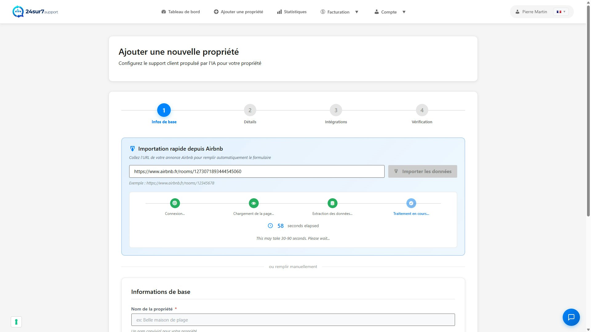Expand the Facturation dropdown arrow

(357, 12)
